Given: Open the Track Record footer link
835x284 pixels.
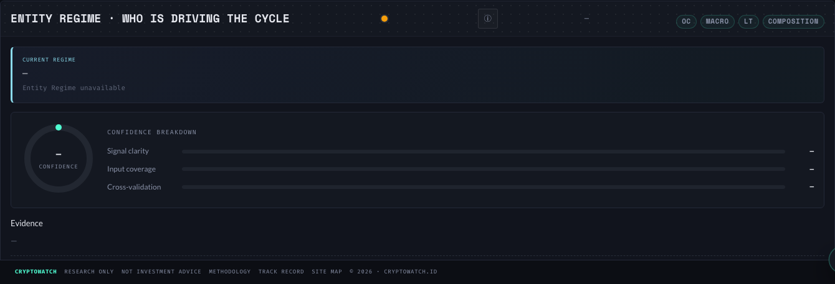Looking at the screenshot, I should coord(282,272).
